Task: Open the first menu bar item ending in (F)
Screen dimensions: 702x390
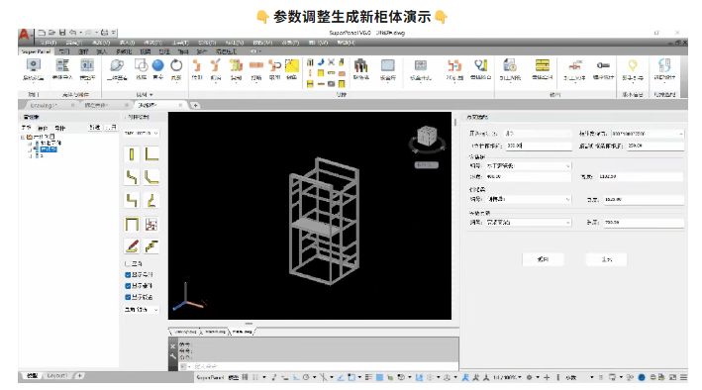Action: point(49,43)
